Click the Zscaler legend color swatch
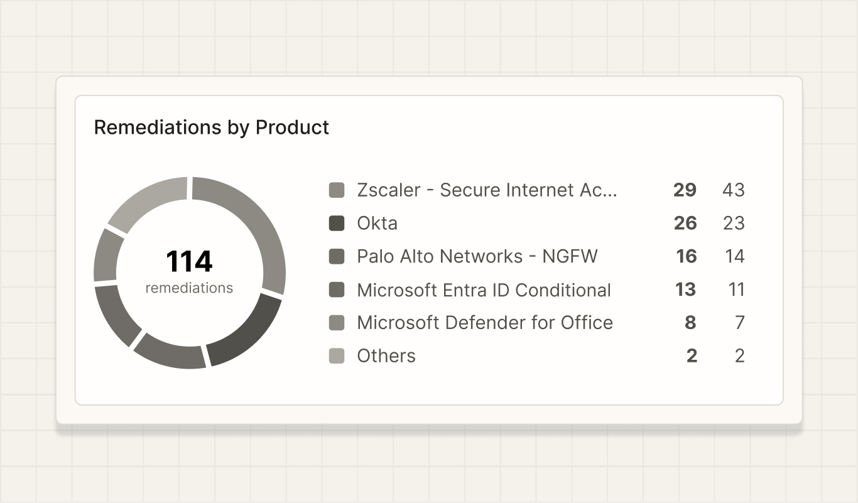 click(x=337, y=190)
